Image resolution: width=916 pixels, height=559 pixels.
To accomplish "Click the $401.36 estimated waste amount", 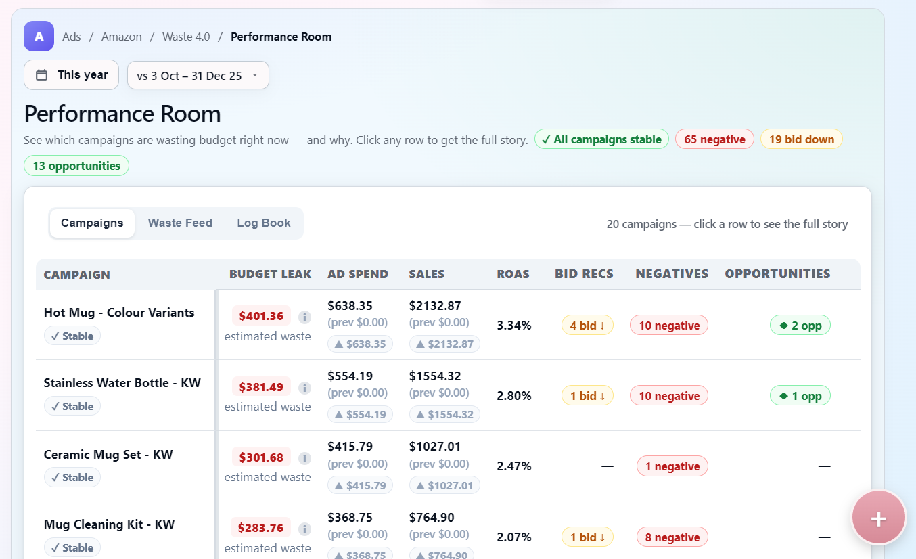I will (261, 316).
